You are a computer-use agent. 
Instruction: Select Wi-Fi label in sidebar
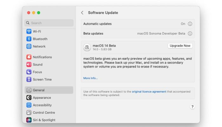[37, 31]
